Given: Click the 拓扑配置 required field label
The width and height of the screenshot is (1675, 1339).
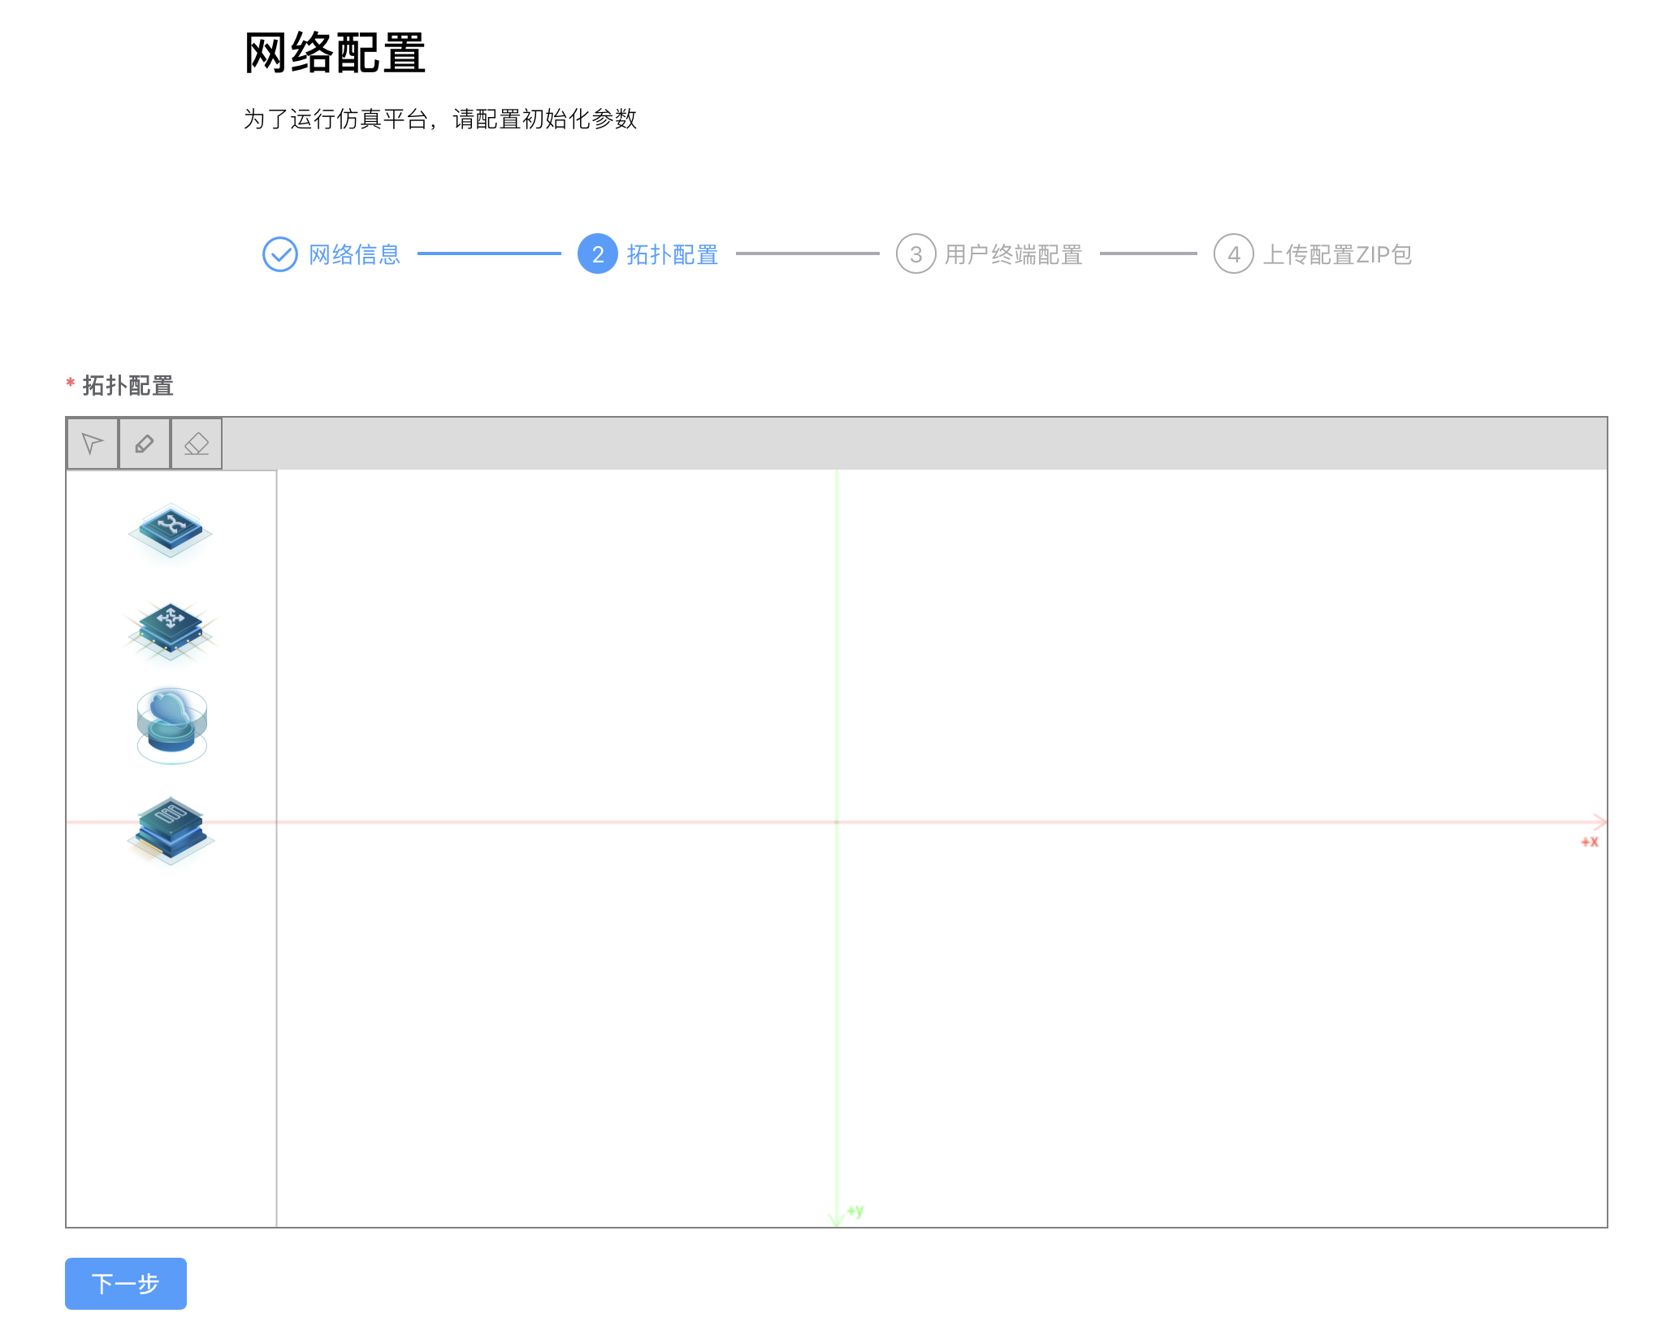Looking at the screenshot, I should 128,385.
